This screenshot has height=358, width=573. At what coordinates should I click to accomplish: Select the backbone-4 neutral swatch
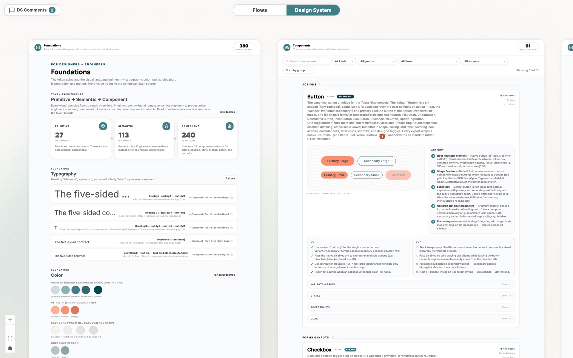[x=93, y=330]
